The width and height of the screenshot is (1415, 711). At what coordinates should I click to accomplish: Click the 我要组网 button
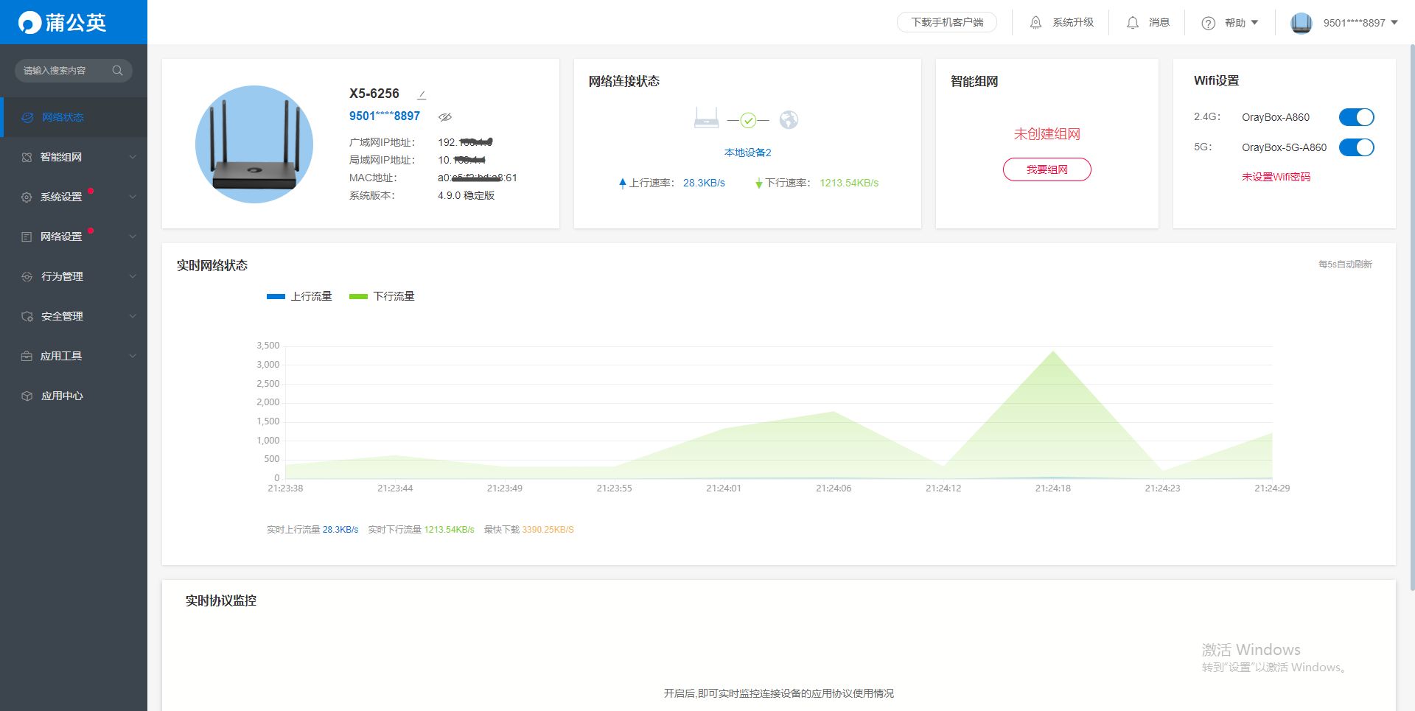tap(1047, 169)
